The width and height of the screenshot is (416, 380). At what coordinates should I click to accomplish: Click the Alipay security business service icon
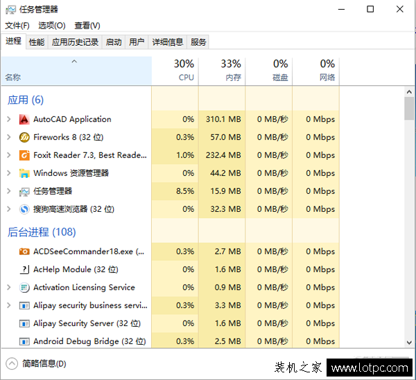pyautogui.click(x=24, y=306)
